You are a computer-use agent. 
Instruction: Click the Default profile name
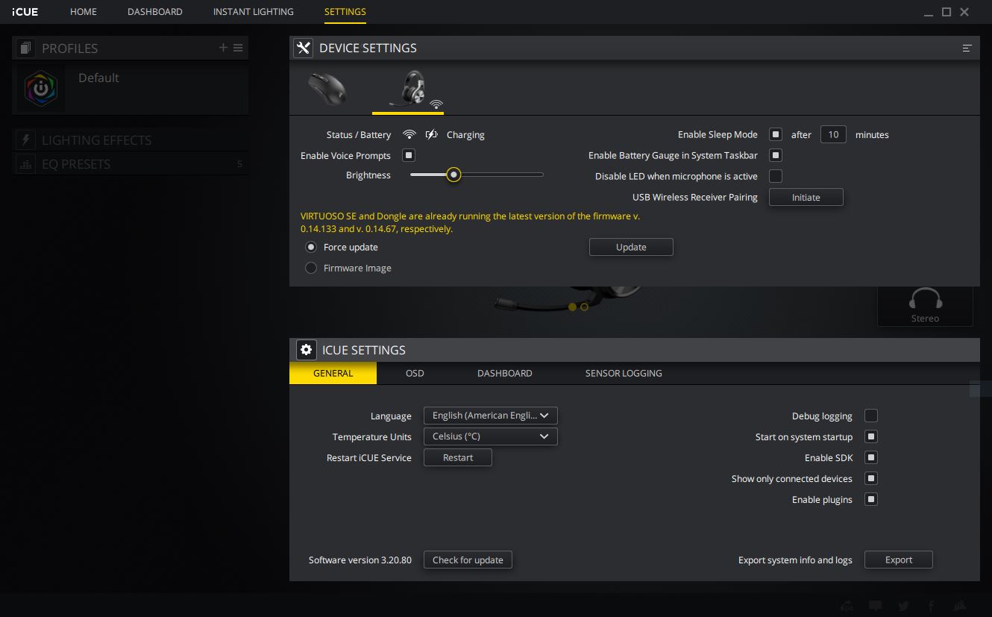click(x=98, y=78)
